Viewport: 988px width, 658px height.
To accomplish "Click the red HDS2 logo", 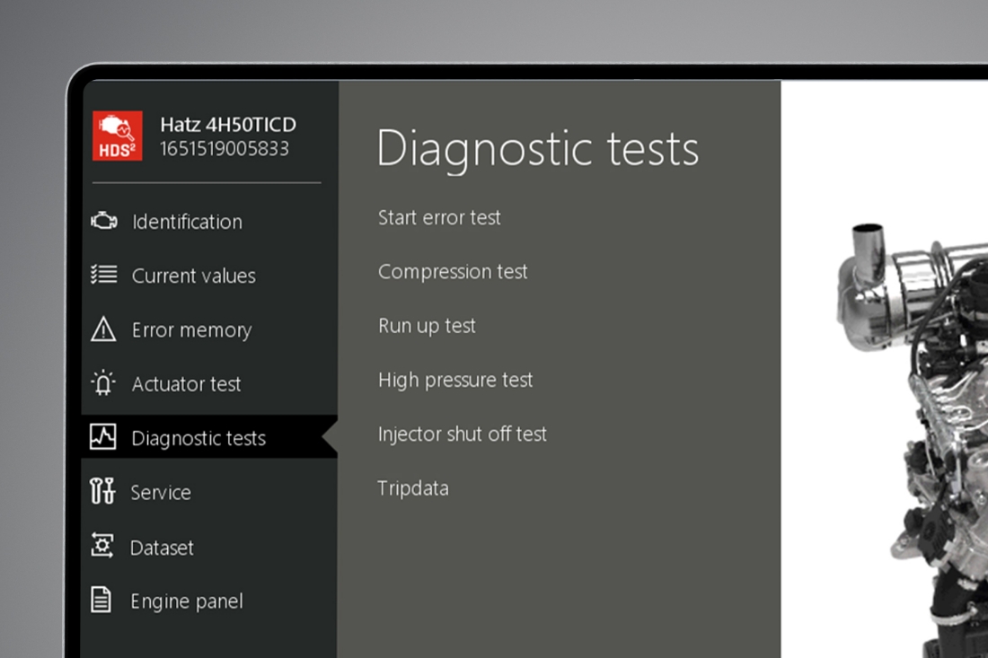I will (118, 137).
